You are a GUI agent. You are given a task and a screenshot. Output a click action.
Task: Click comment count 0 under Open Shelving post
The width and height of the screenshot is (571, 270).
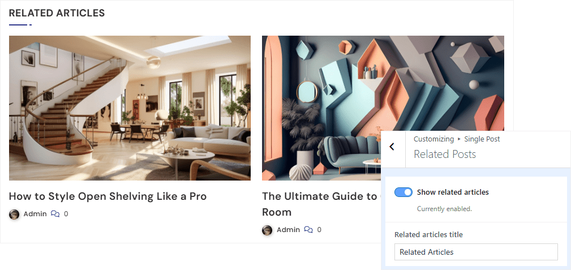click(x=66, y=214)
